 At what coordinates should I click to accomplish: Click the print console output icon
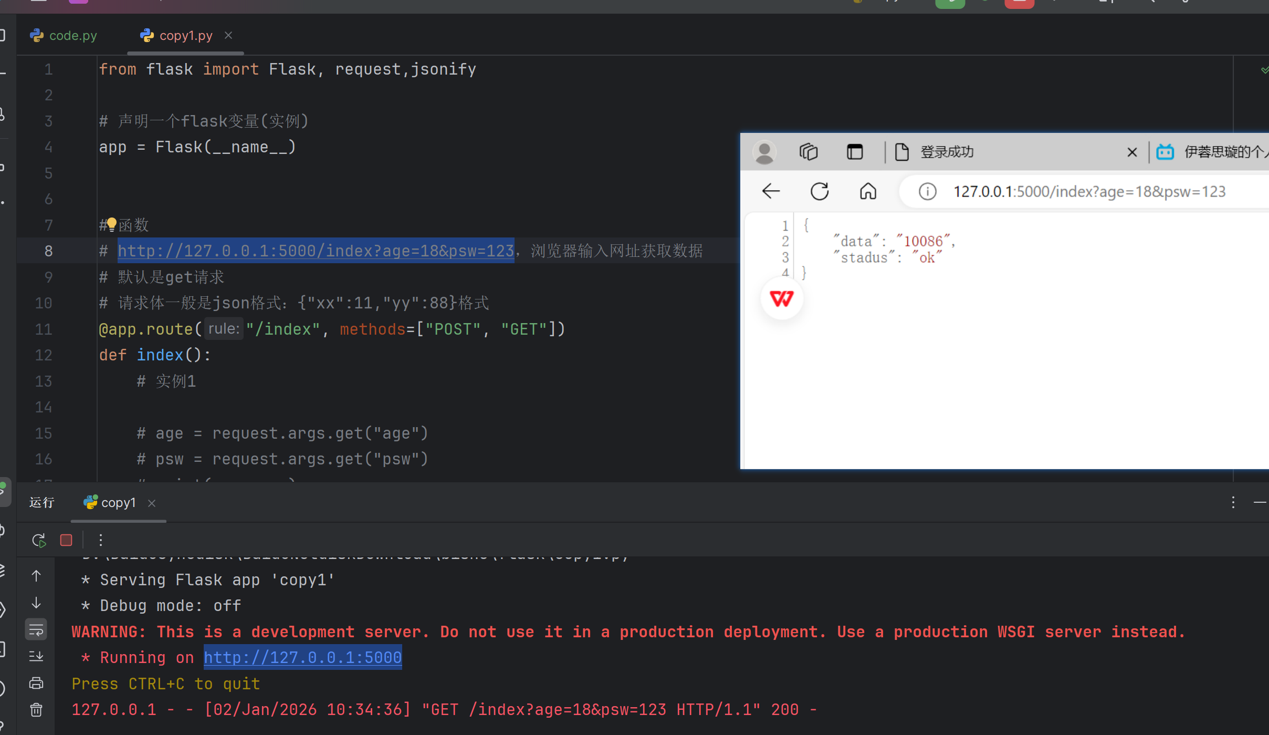pos(36,683)
